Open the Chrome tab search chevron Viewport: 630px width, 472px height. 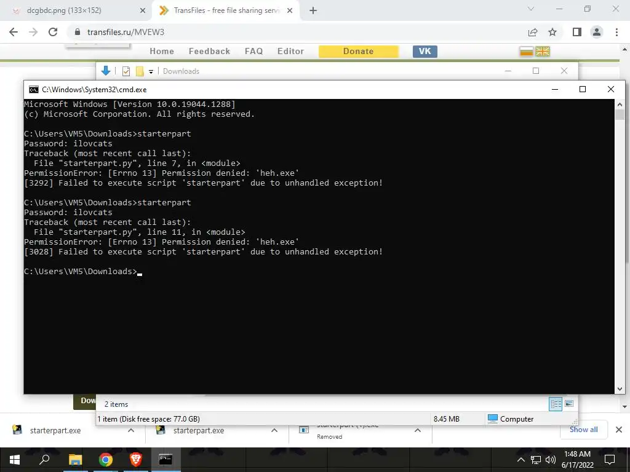(531, 9)
